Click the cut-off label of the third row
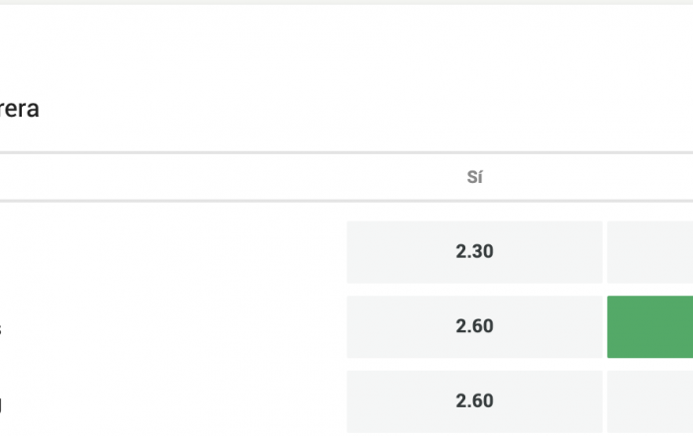Viewport: 693px width, 436px height. click(x=1, y=403)
